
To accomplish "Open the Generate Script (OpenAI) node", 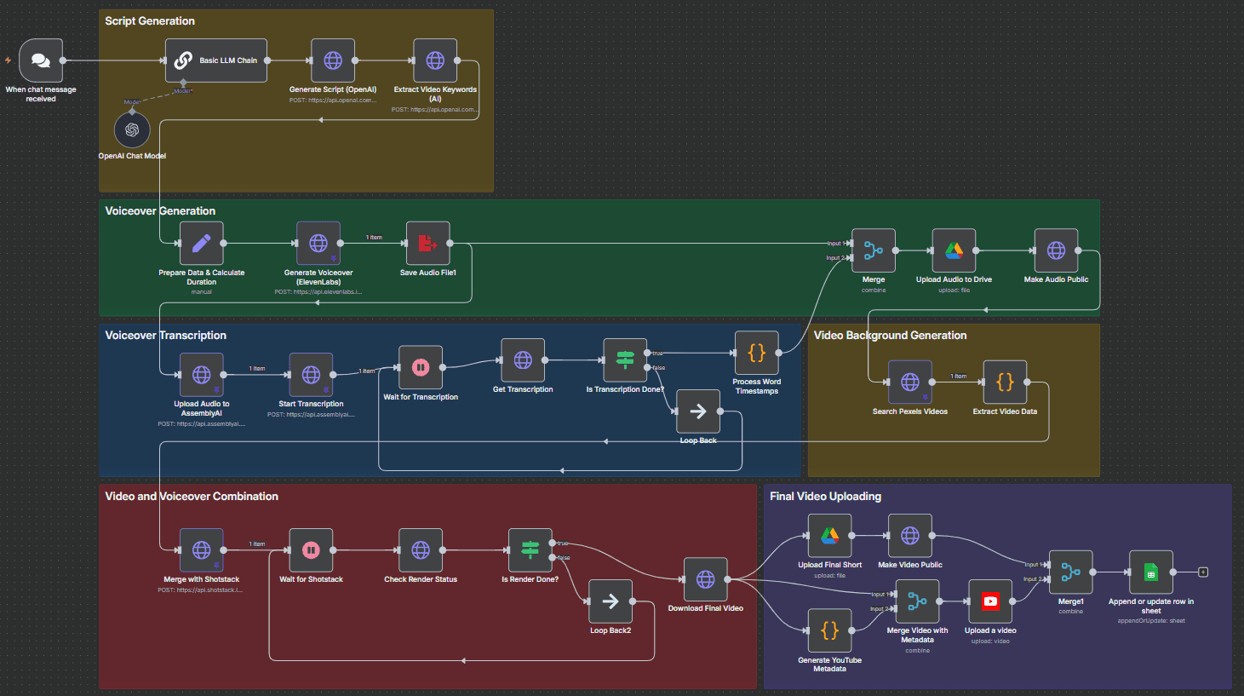I will pos(333,60).
